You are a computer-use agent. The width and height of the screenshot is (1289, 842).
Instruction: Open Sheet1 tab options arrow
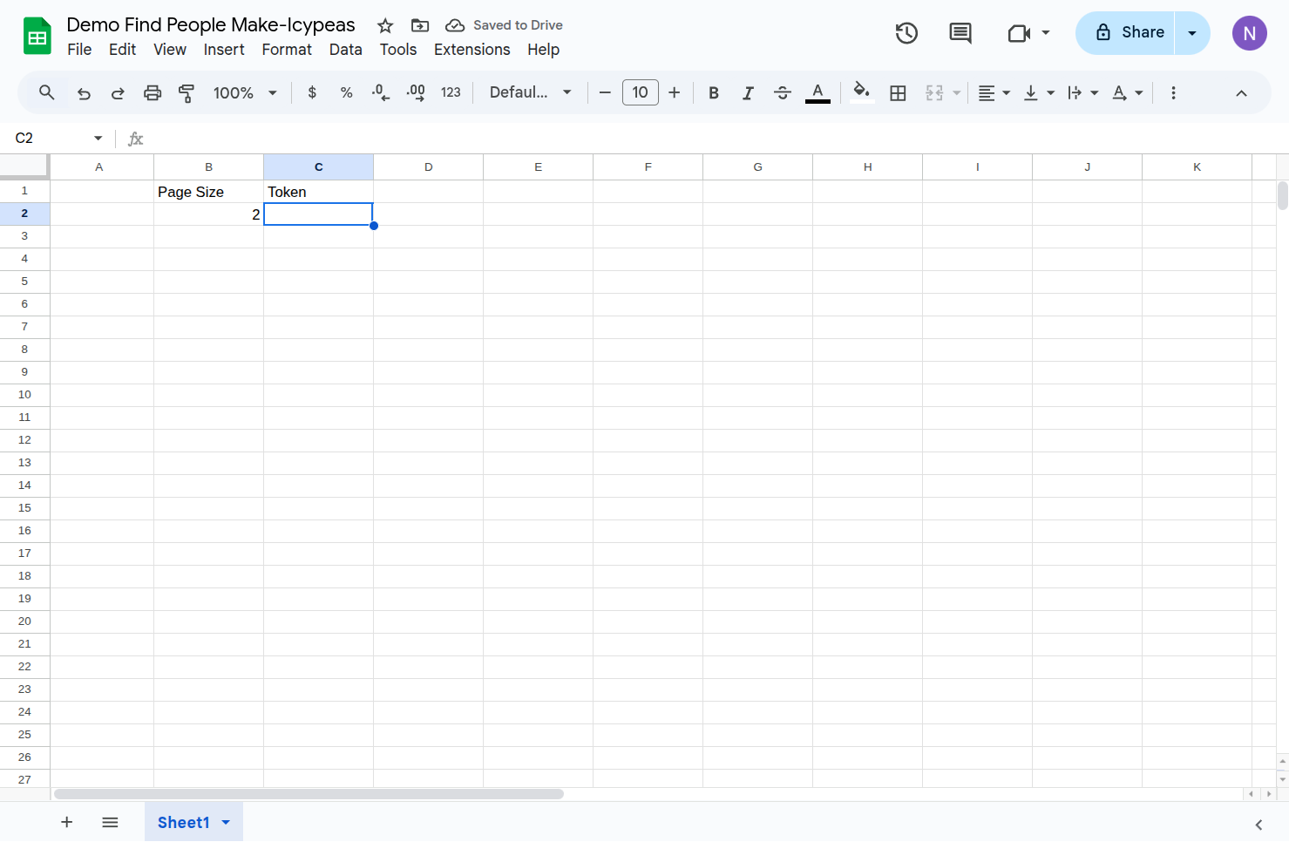click(x=226, y=822)
